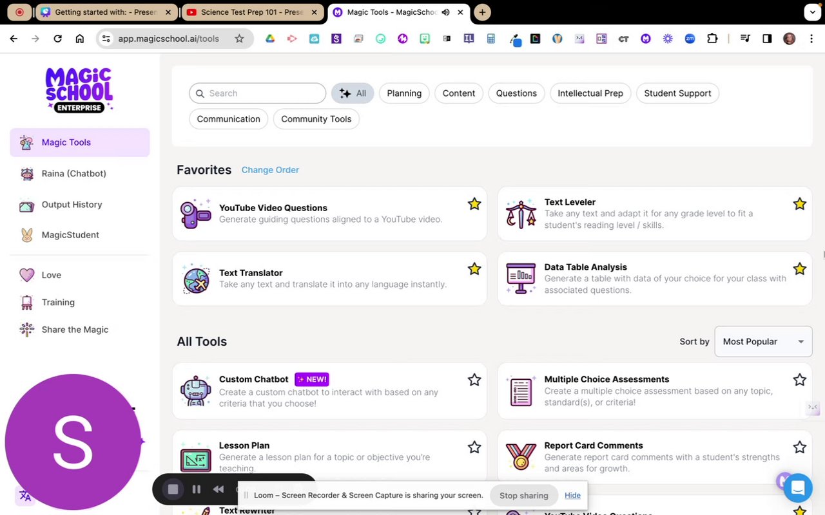Unfavorite the Text Translator star
Image resolution: width=825 pixels, height=515 pixels.
(474, 269)
